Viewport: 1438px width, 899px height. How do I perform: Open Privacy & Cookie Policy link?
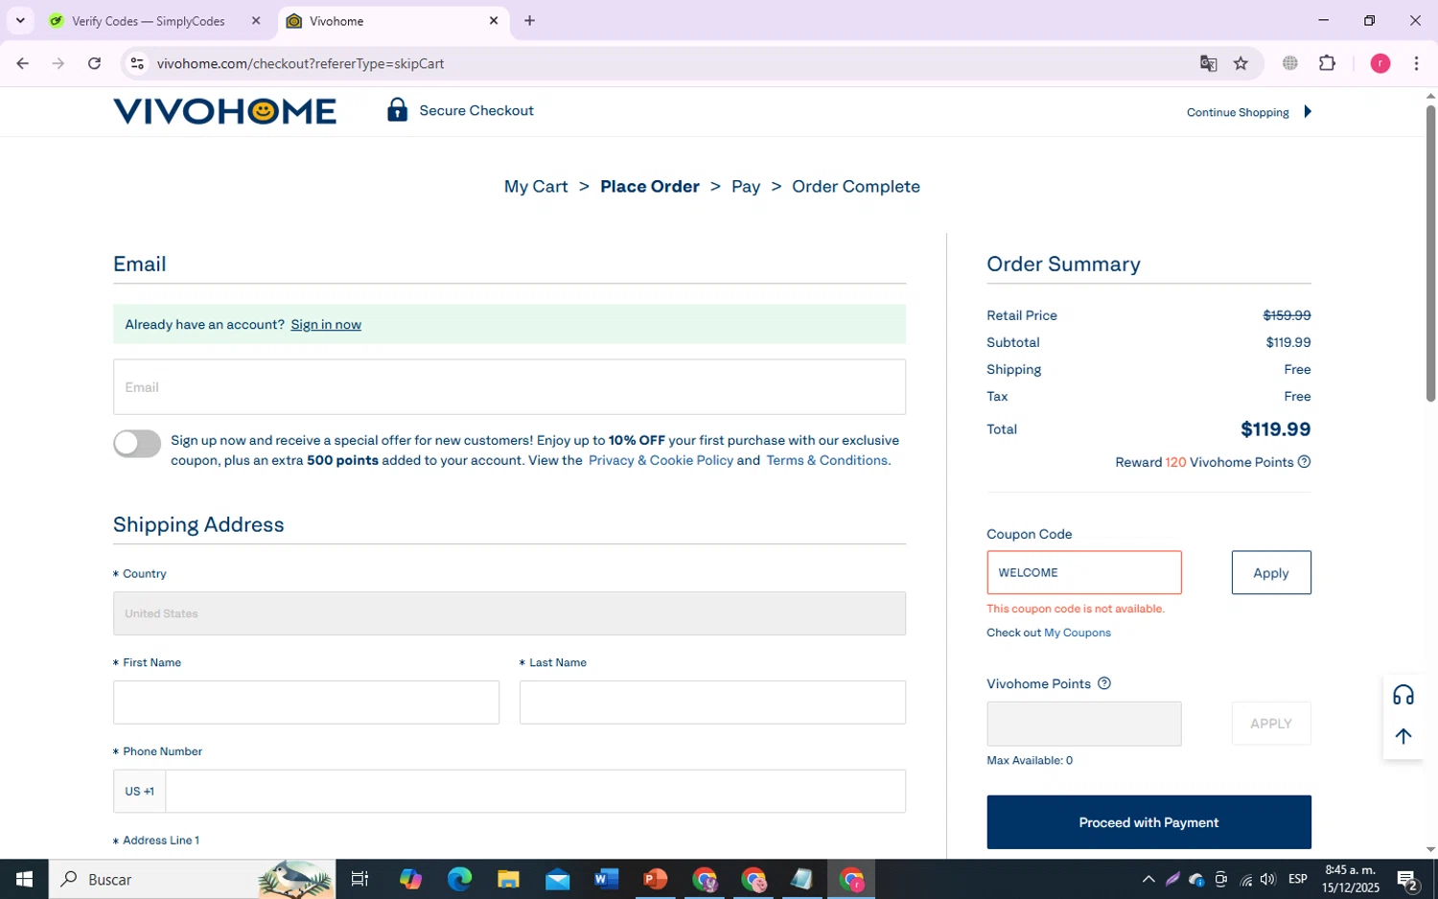(x=661, y=460)
